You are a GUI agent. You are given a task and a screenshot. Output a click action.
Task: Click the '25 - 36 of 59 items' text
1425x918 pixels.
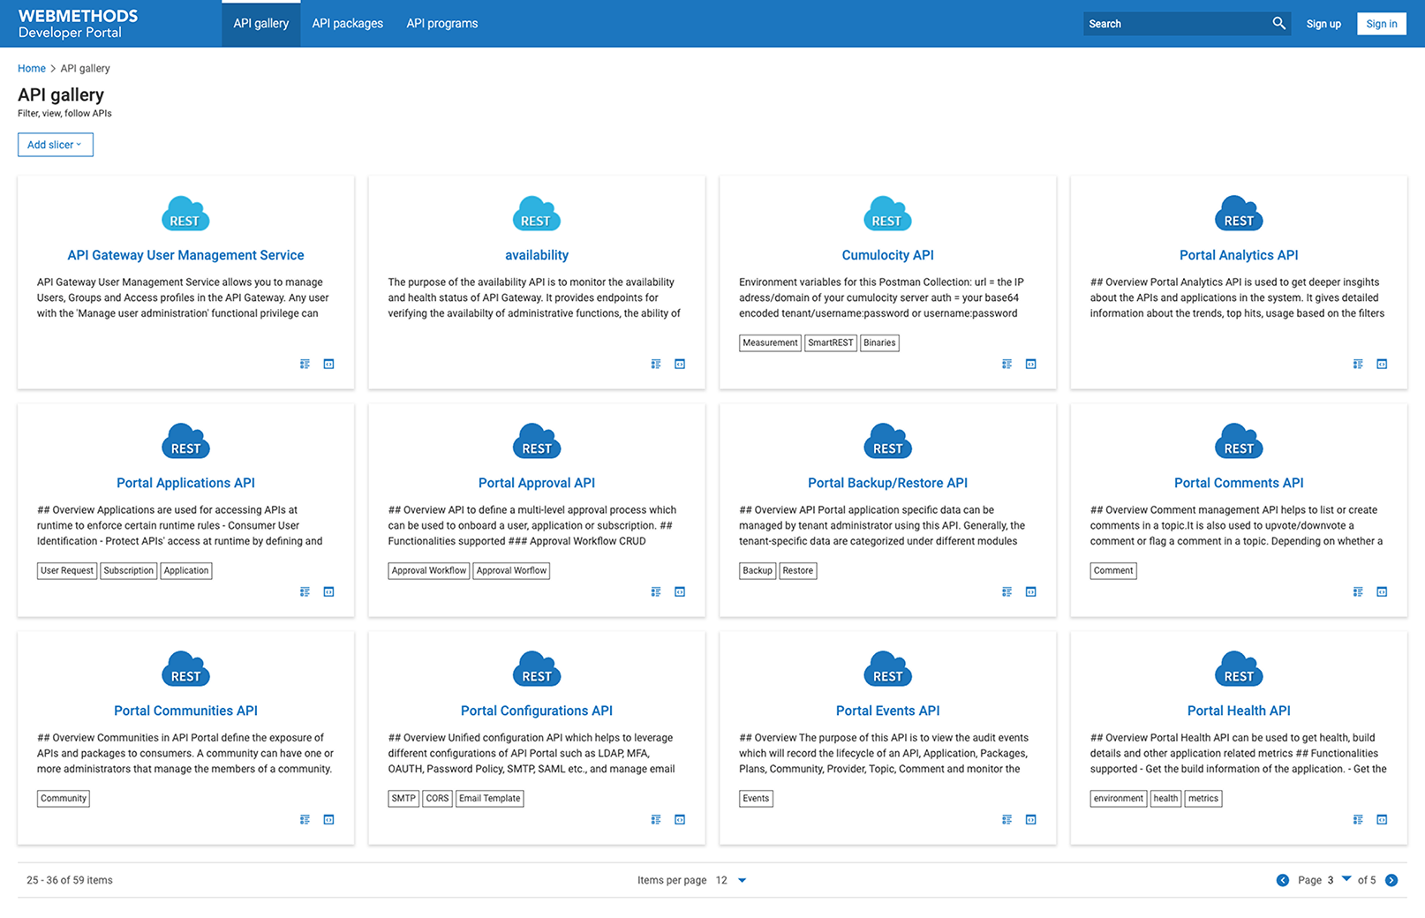click(x=70, y=880)
